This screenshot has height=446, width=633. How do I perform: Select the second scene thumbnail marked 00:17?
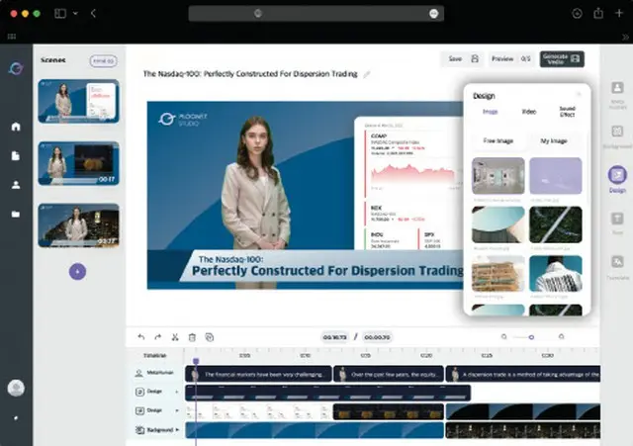79,163
